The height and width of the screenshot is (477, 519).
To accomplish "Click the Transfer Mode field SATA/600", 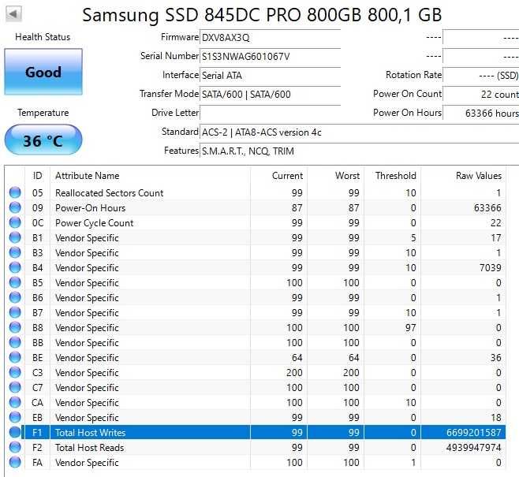I will click(x=270, y=94).
